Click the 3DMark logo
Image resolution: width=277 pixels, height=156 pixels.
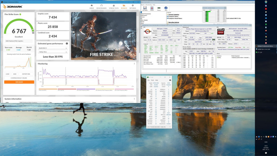(12, 7)
